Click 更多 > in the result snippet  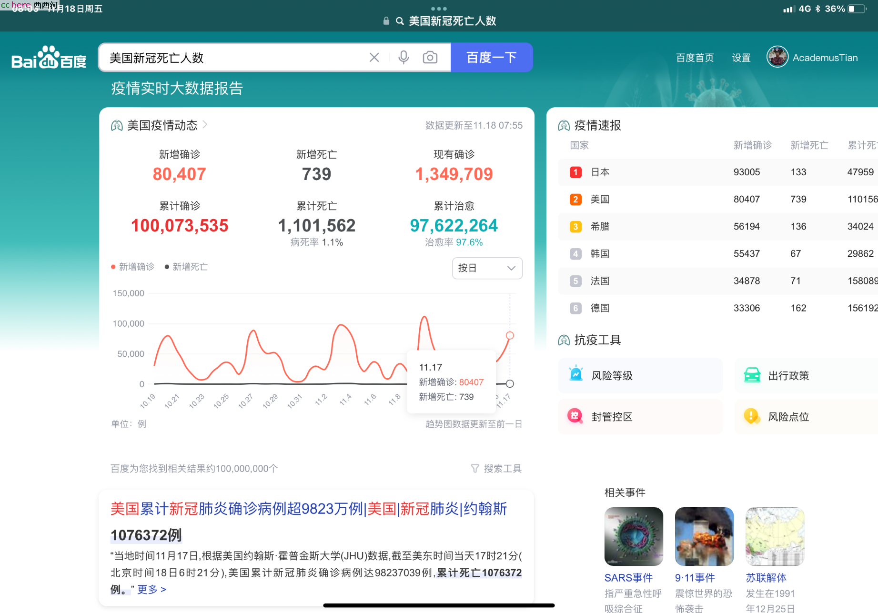pyautogui.click(x=151, y=590)
